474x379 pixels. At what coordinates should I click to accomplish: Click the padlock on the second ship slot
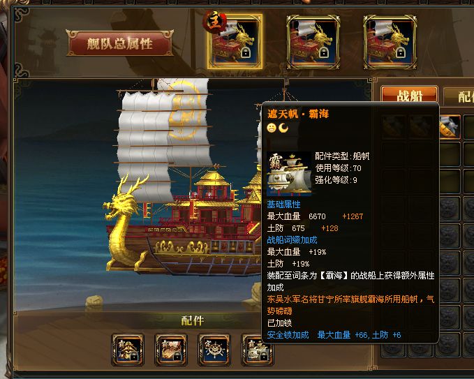[323, 53]
